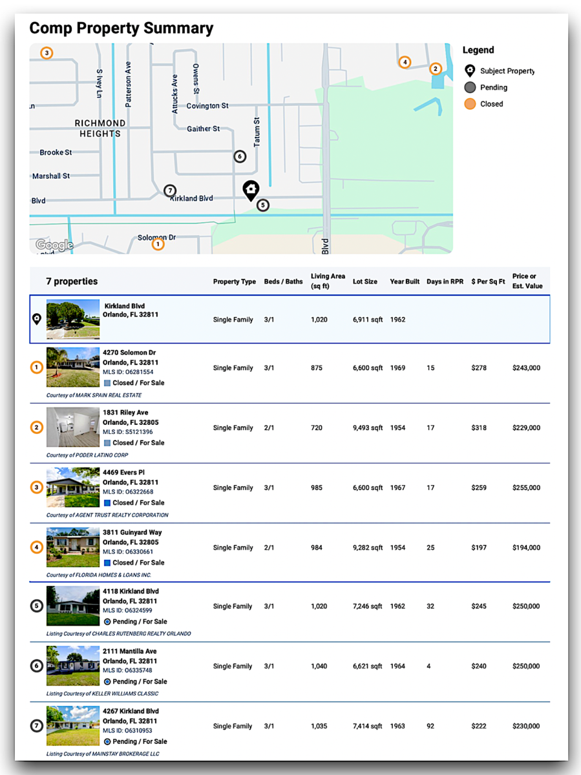Click number 5 badge beside 4118 Kirkland Blvd
The width and height of the screenshot is (581, 775).
[x=37, y=606]
